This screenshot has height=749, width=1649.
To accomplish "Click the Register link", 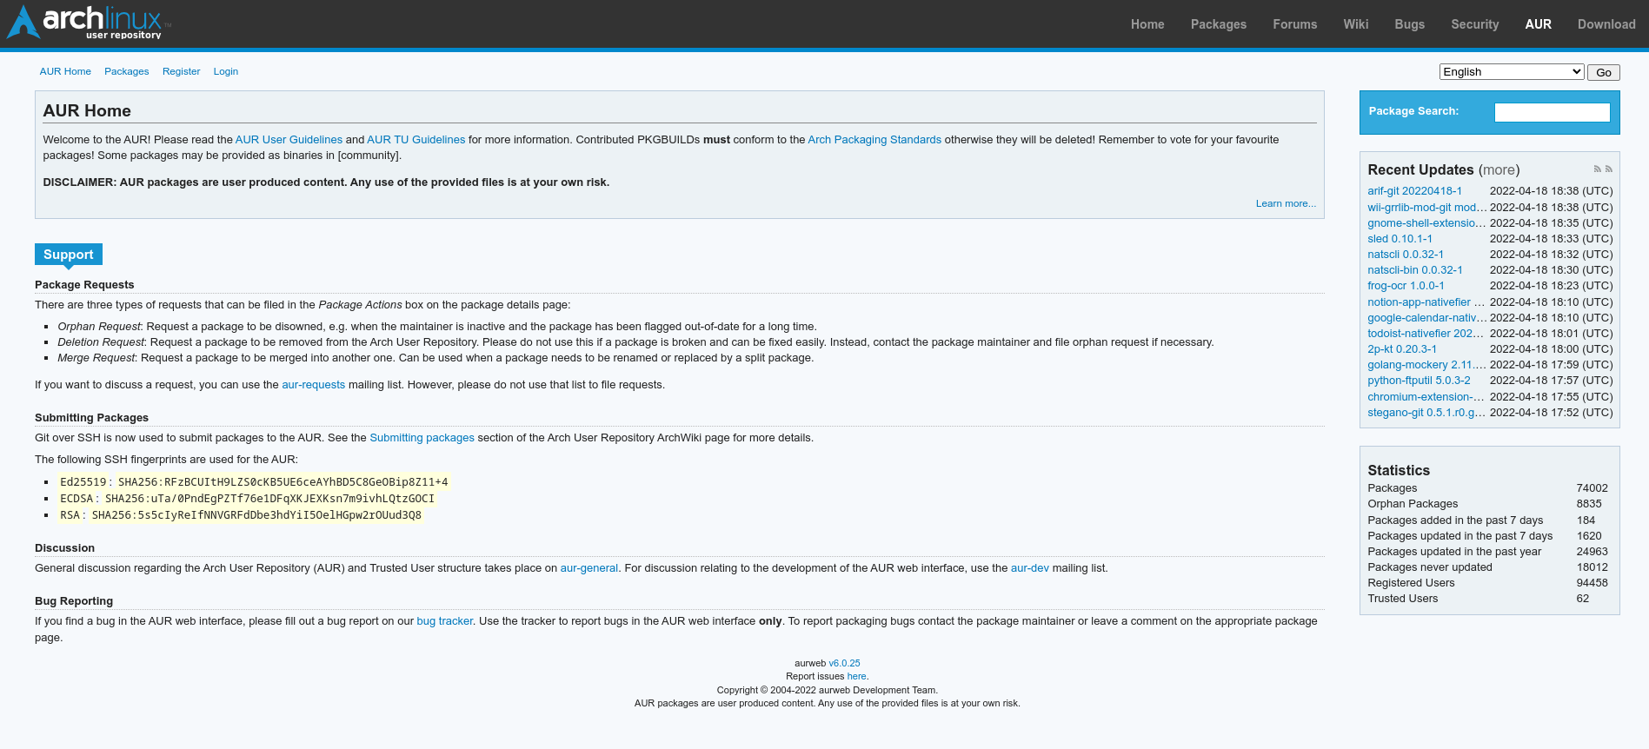I will point(181,71).
